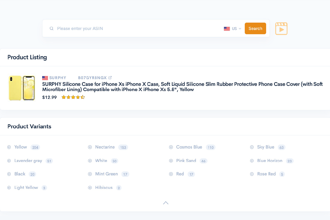Screen dimensions: 330x220
Task: Select the Cosmos Blue variant radio button
Action: (171, 147)
